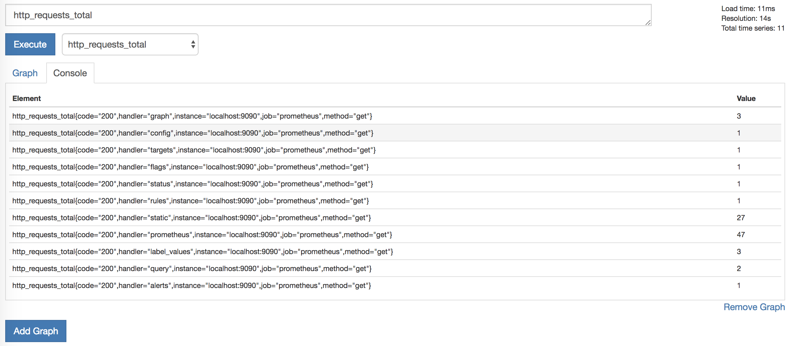791x346 pixels.
Task: Click the Remove Graph link
Action: point(754,307)
